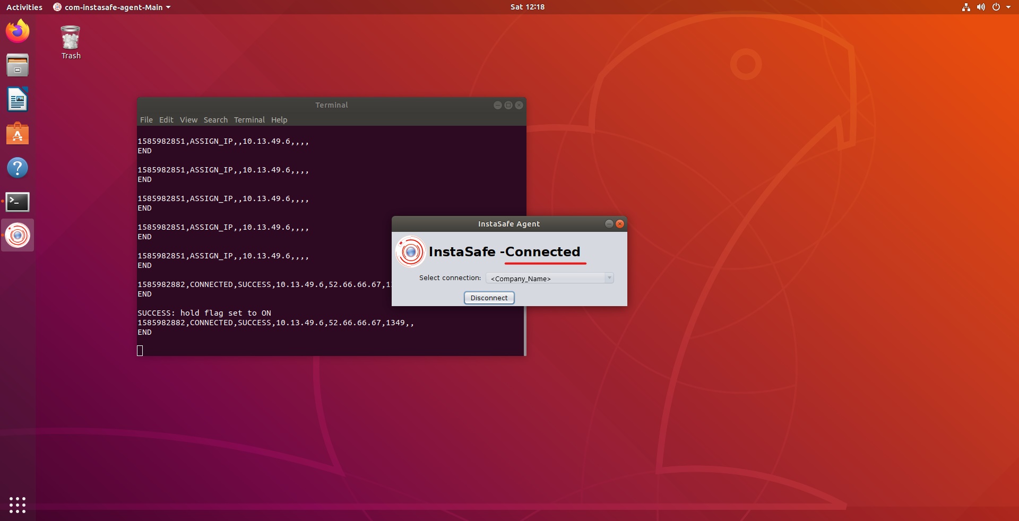
Task: Open the Trash desktop icon
Action: (x=71, y=42)
